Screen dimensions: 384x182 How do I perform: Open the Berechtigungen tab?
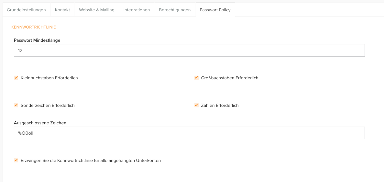click(175, 10)
